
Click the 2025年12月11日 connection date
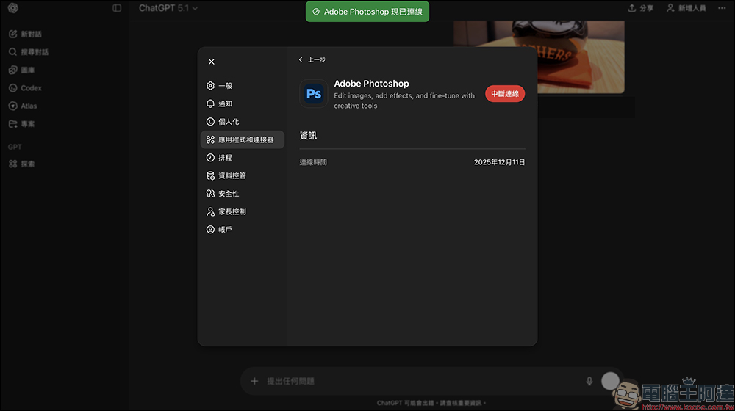coord(499,162)
